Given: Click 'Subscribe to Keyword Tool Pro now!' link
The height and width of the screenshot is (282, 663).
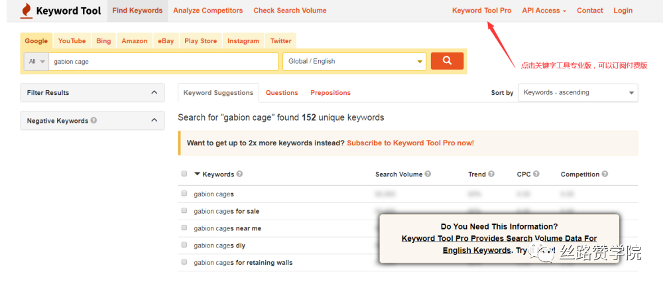Looking at the screenshot, I should pyautogui.click(x=410, y=143).
